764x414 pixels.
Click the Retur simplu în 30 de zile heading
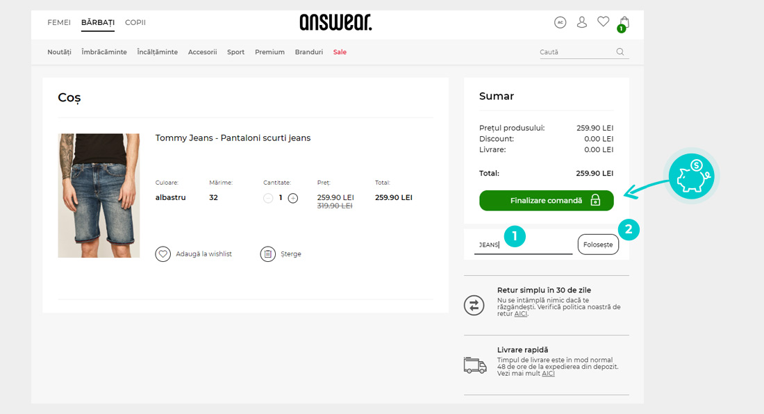pos(545,290)
